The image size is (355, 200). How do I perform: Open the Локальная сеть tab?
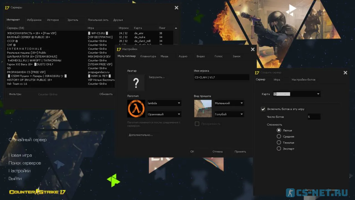click(x=98, y=20)
